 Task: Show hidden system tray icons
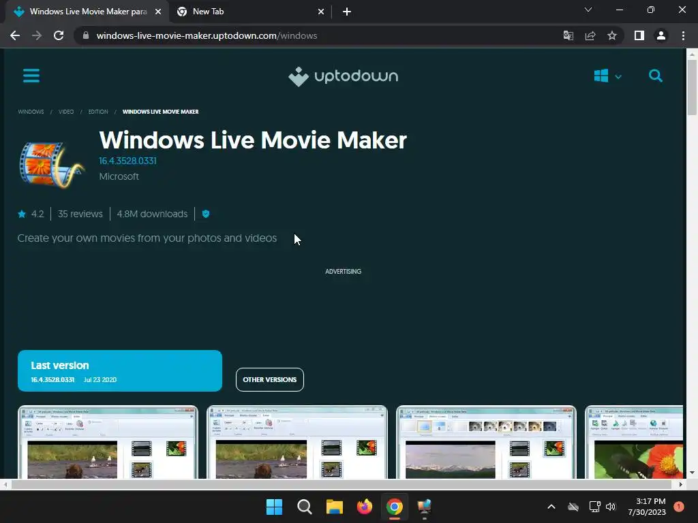[x=551, y=507]
